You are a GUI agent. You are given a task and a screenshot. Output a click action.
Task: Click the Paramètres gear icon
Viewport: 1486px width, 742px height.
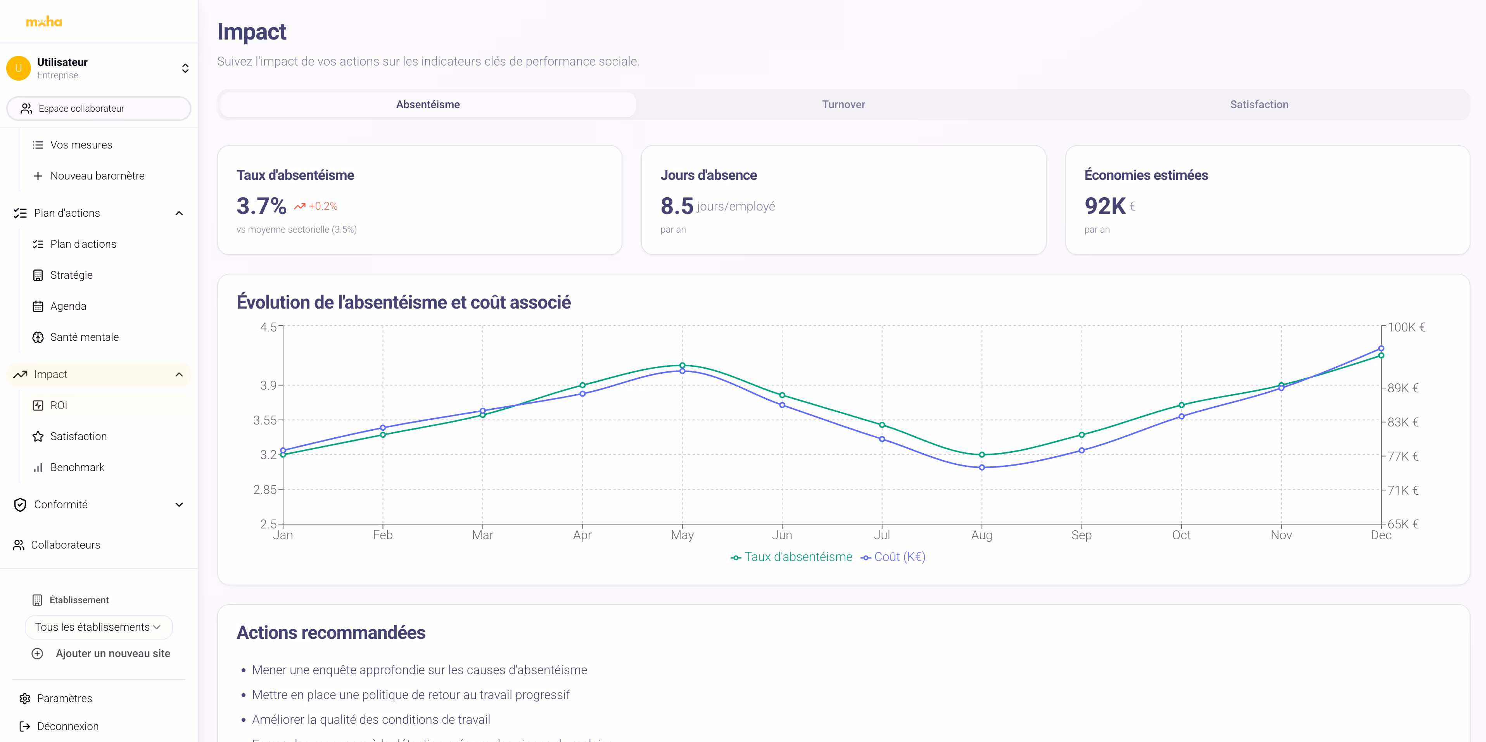point(25,698)
